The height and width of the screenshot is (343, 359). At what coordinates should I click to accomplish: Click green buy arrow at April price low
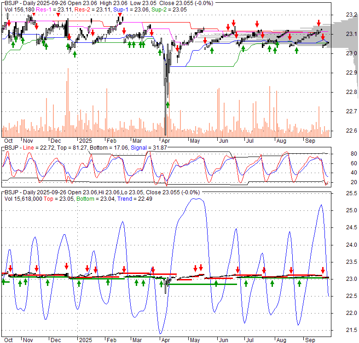168,105
